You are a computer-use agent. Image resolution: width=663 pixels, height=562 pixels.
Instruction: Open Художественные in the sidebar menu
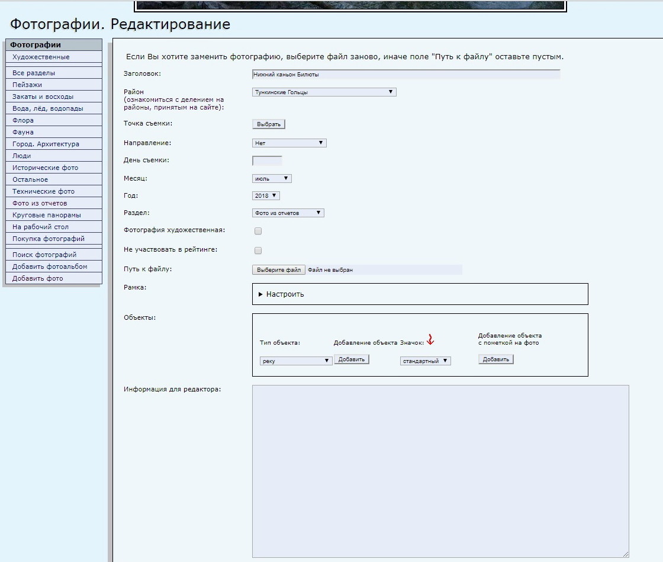pos(54,57)
